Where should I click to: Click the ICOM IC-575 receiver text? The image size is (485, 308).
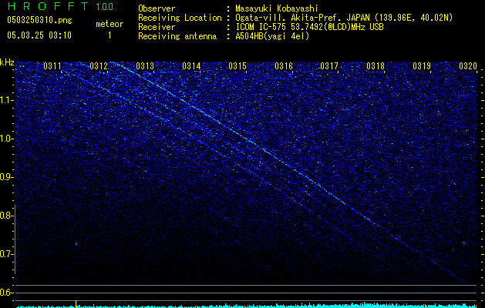pos(309,27)
